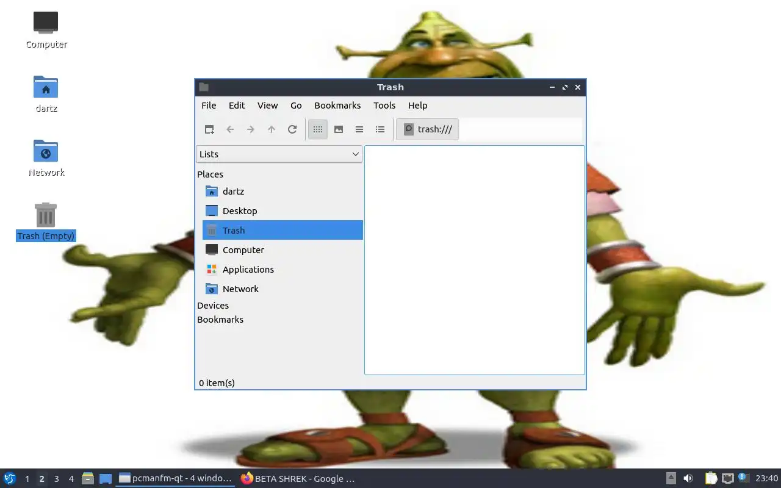Open the Help menu
Screen dimensions: 781x488
click(x=417, y=106)
